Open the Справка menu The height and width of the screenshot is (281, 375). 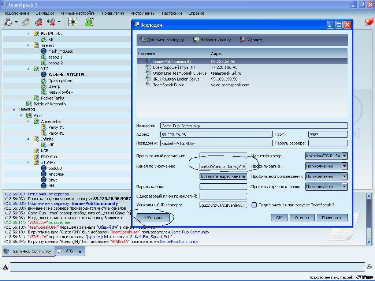pyautogui.click(x=196, y=14)
